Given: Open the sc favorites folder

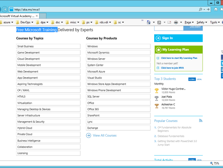Looking at the screenshot, I should (119, 22).
